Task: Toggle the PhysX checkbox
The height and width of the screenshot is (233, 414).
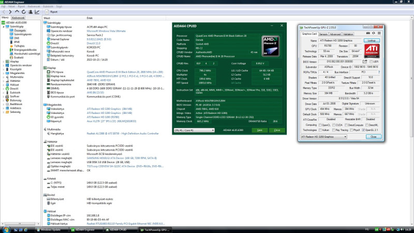Action: pos(351,130)
